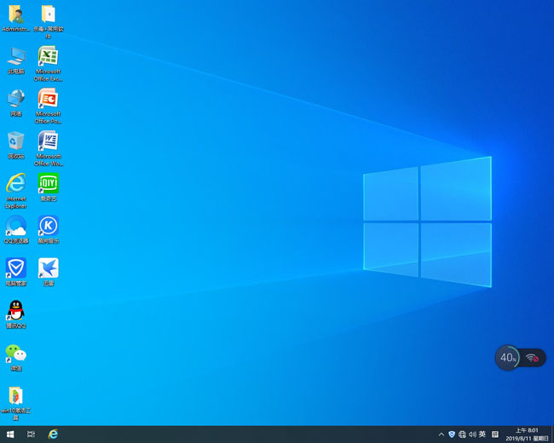The image size is (554, 443).
Task: Open the Microsoft Office Excel shortcut
Action: click(x=49, y=58)
